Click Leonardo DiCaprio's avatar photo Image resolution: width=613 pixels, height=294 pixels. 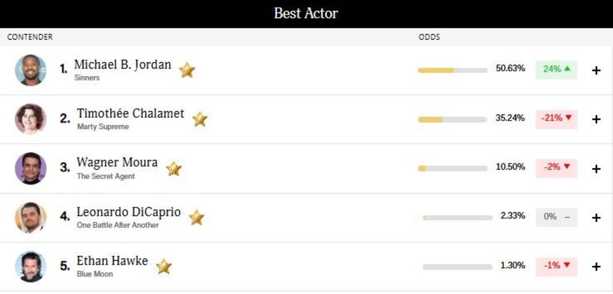pos(31,218)
